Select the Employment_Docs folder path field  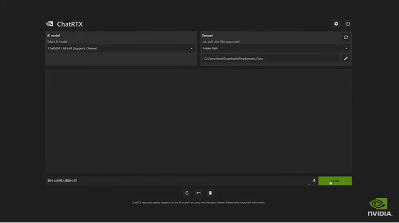271,58
